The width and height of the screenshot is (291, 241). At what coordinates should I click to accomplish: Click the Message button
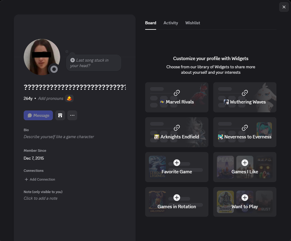[38, 115]
